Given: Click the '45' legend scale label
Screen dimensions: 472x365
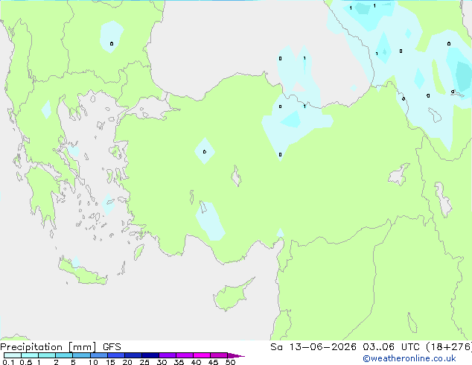Looking at the screenshot, I should pyautogui.click(x=213, y=362).
